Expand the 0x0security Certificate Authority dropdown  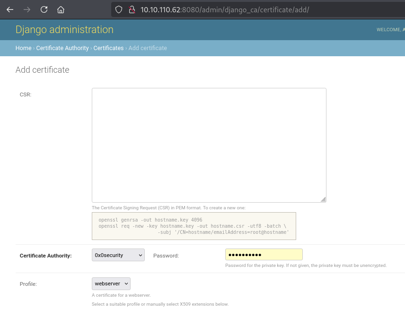point(118,255)
